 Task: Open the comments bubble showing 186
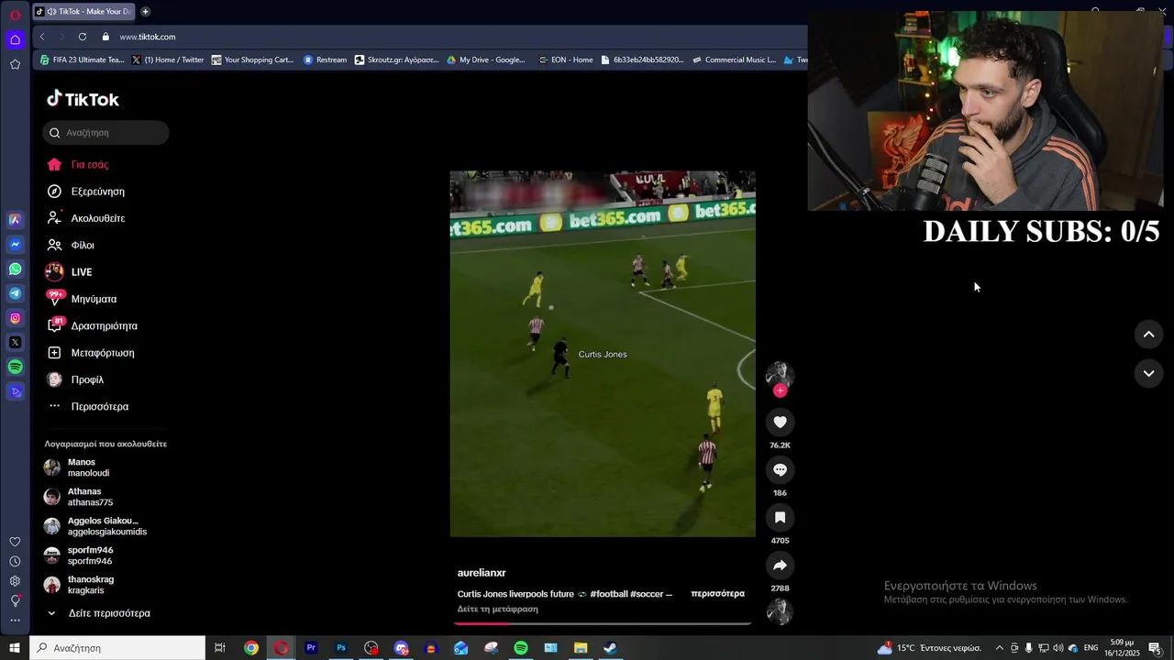click(780, 469)
